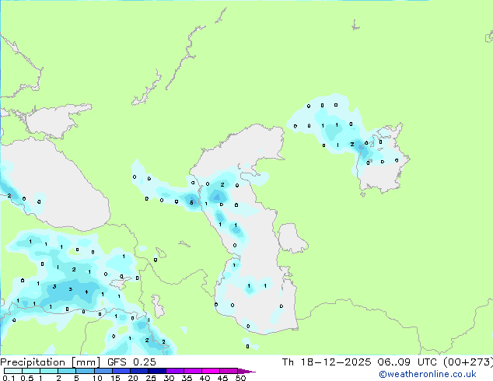
Task: Pick the 35–40 mm violet legend swatch
Action: point(192,371)
